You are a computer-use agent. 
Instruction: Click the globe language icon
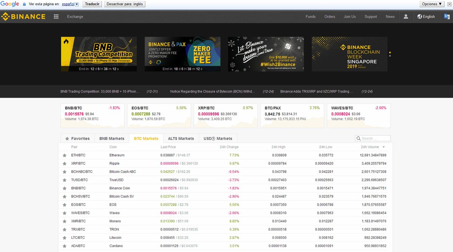(419, 17)
